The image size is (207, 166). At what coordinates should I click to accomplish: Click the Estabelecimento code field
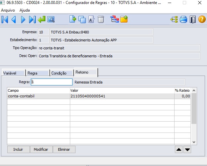(44, 40)
